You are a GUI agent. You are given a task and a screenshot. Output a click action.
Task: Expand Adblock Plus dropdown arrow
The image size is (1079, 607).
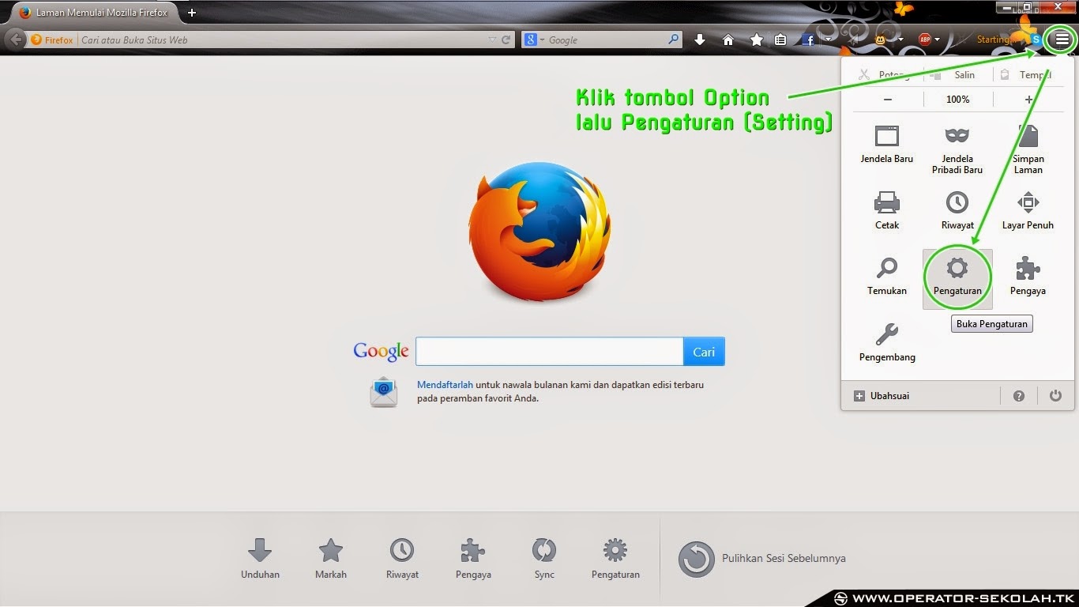point(938,40)
